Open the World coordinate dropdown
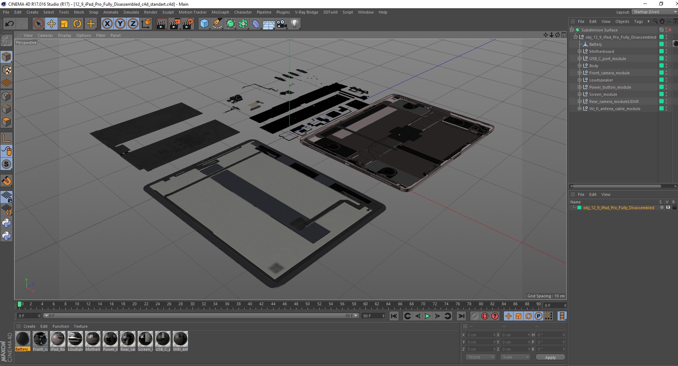This screenshot has width=678, height=366. pyautogui.click(x=481, y=357)
